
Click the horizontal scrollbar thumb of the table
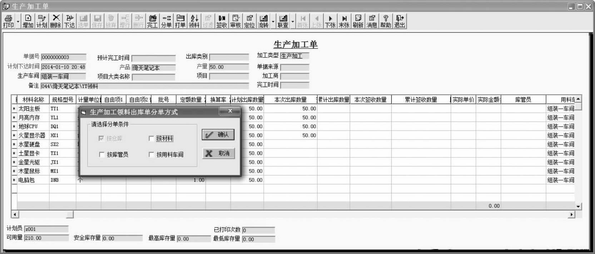[70, 214]
